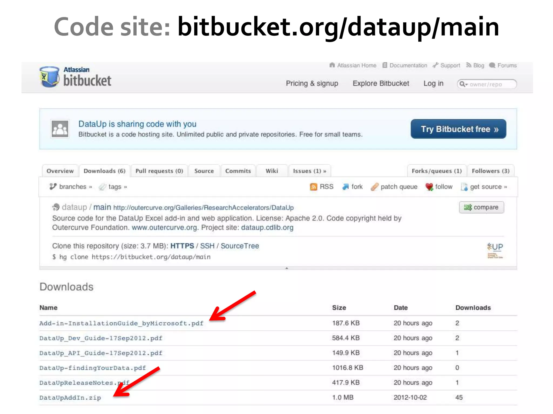Screen dimensions: 553x414
Task: Click the Support wrench icon
Action: click(435, 65)
